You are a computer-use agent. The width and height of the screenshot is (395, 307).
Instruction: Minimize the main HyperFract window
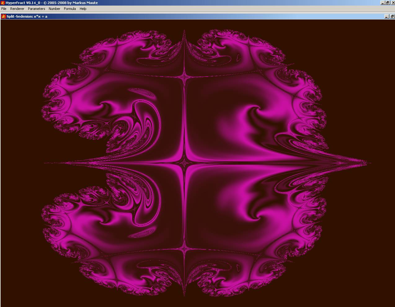383,3
